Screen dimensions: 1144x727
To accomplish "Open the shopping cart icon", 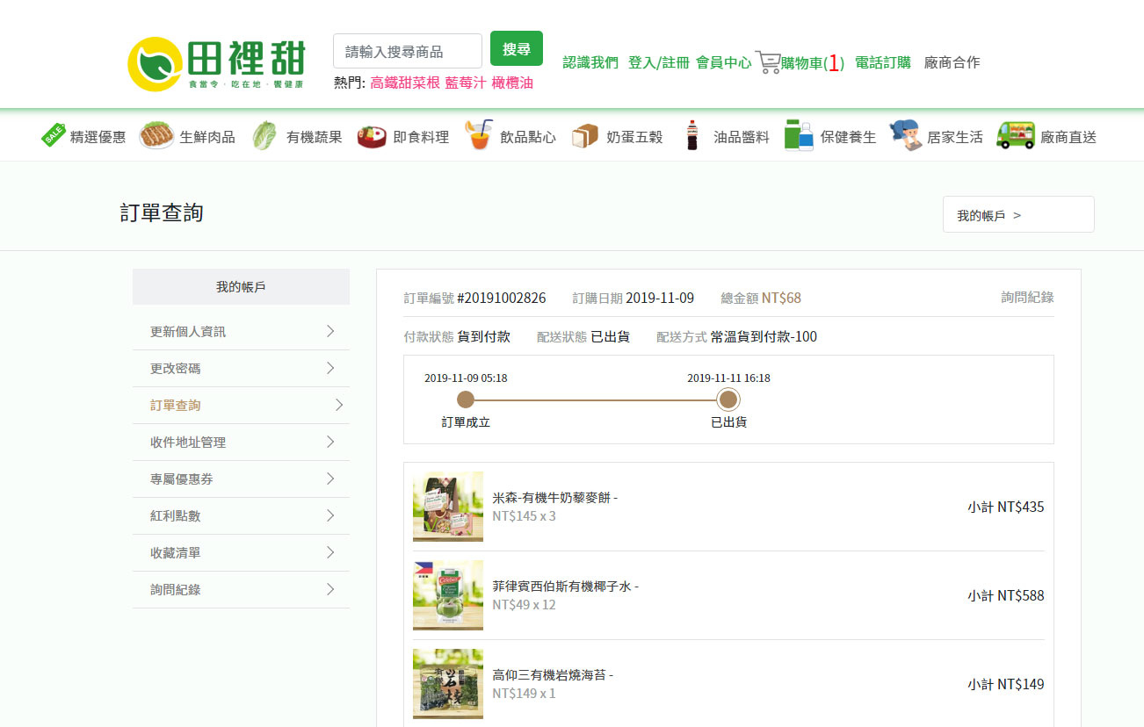I will [x=767, y=62].
